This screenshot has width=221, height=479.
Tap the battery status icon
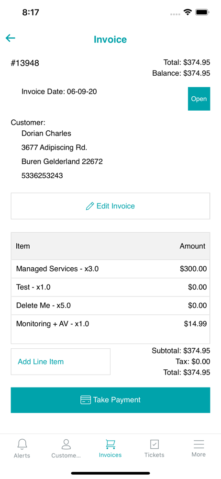(202, 12)
